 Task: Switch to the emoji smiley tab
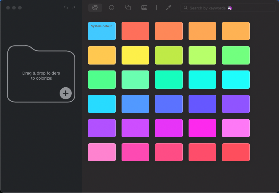111,8
